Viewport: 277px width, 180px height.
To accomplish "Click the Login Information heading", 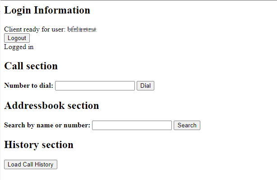I will pos(47,10).
